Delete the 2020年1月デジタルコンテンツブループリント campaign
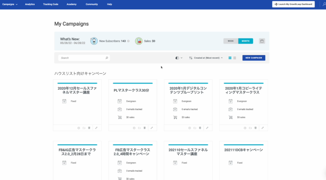The image size is (326, 180). click(x=200, y=128)
